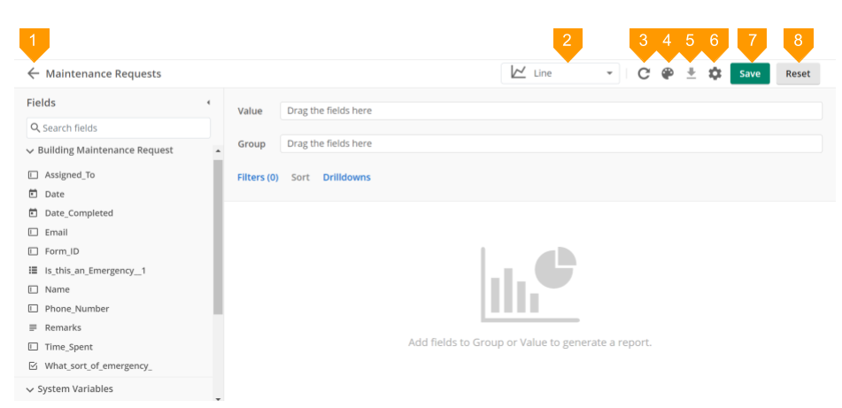The height and width of the screenshot is (408, 842).
Task: Click the green Save button
Action: (x=749, y=73)
